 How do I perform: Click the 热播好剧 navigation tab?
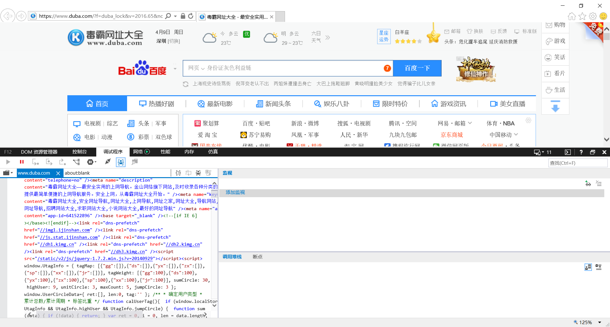157,104
